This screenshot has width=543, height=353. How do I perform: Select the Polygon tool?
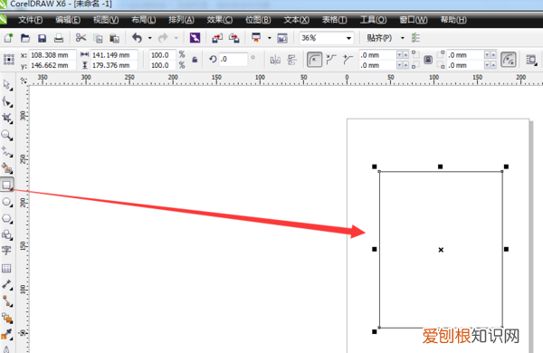click(7, 219)
